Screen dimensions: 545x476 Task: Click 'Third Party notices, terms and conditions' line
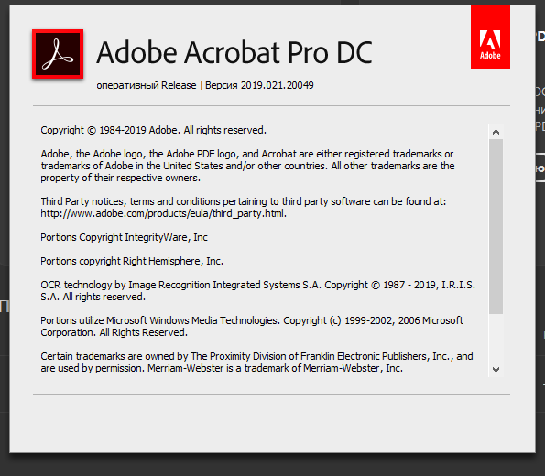pos(243,201)
